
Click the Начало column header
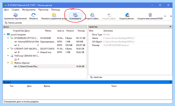coord(70,31)
